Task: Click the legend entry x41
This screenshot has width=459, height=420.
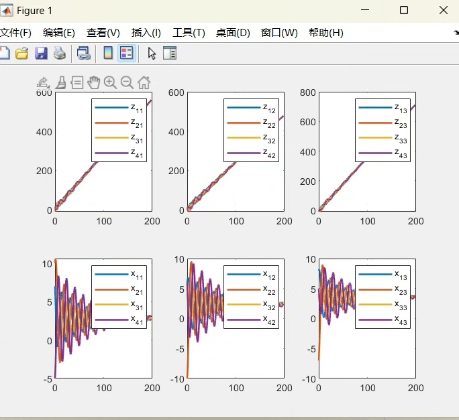Action: [x=137, y=320]
